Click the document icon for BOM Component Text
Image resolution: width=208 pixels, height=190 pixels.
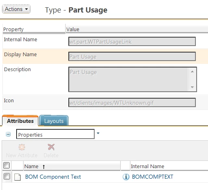[17, 177]
